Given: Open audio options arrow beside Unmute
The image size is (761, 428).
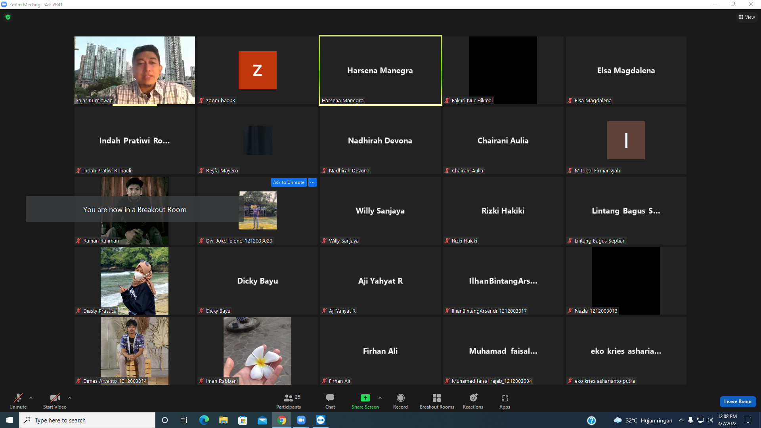Looking at the screenshot, I should click(x=31, y=398).
